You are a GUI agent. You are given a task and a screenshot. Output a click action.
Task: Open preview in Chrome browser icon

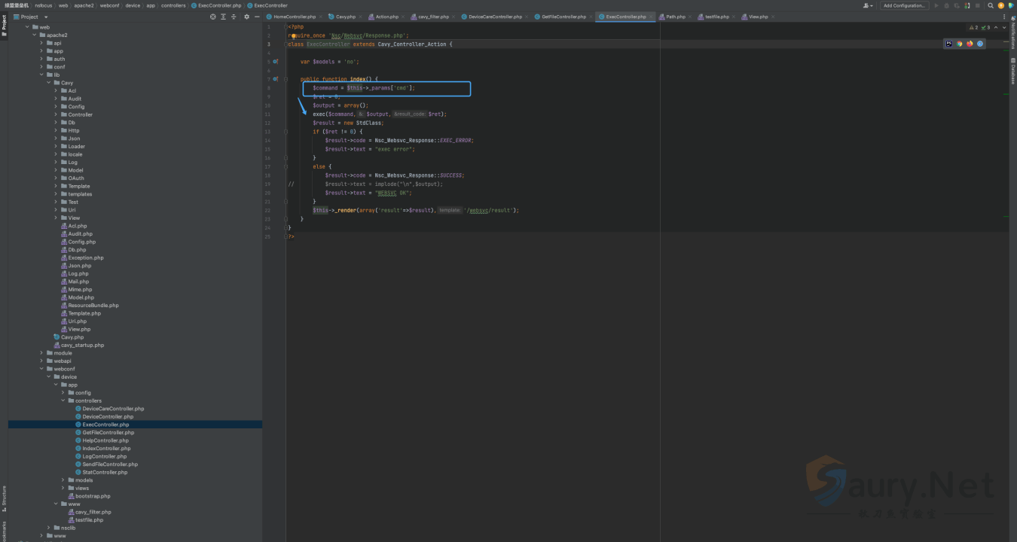pyautogui.click(x=960, y=44)
